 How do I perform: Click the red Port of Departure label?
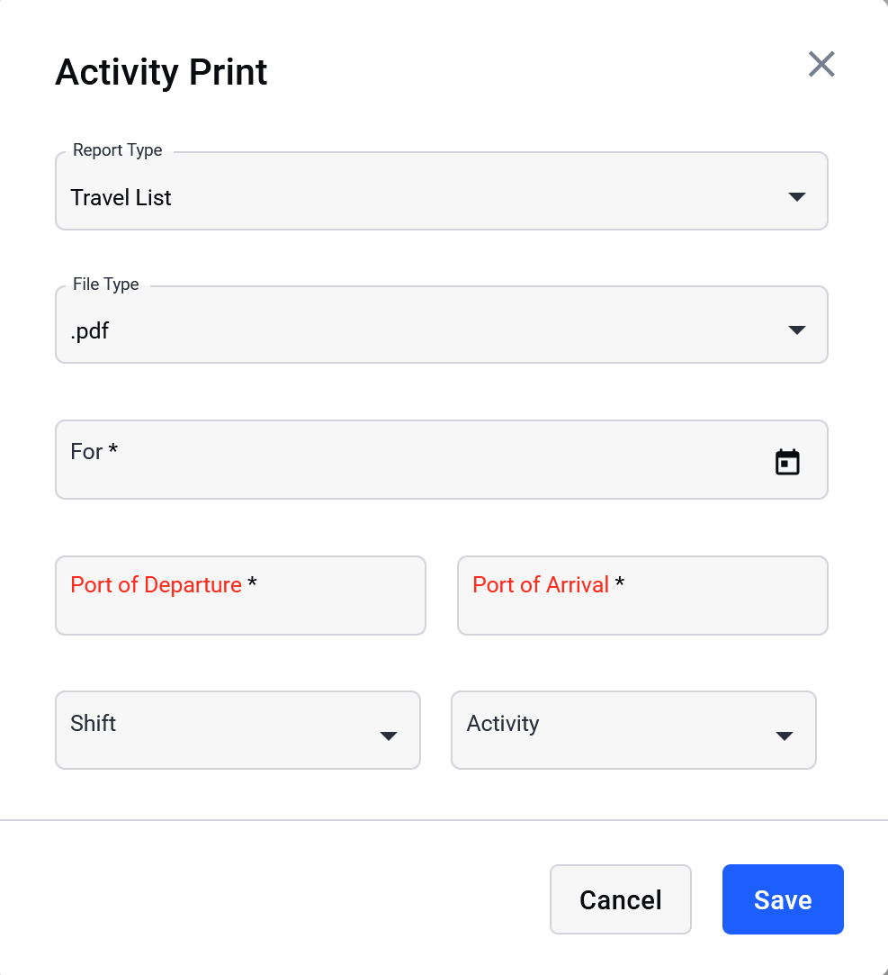coord(156,584)
